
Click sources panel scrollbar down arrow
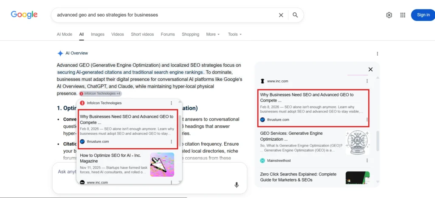(x=377, y=182)
